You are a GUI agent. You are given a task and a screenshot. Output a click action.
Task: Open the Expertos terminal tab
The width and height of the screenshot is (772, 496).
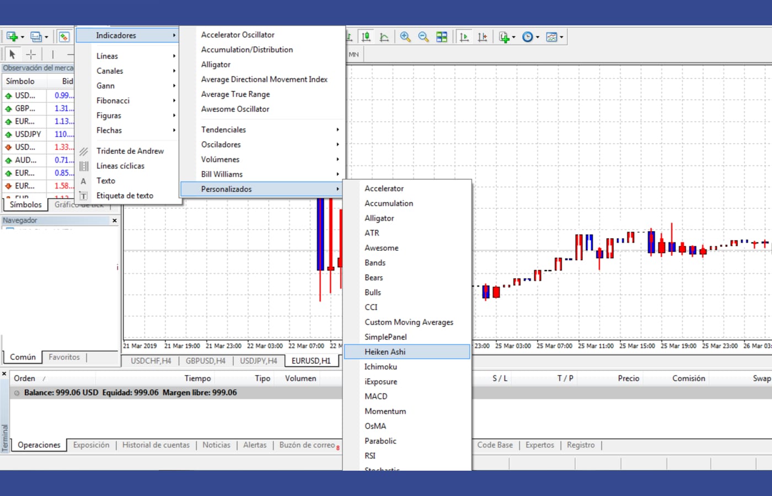point(539,445)
